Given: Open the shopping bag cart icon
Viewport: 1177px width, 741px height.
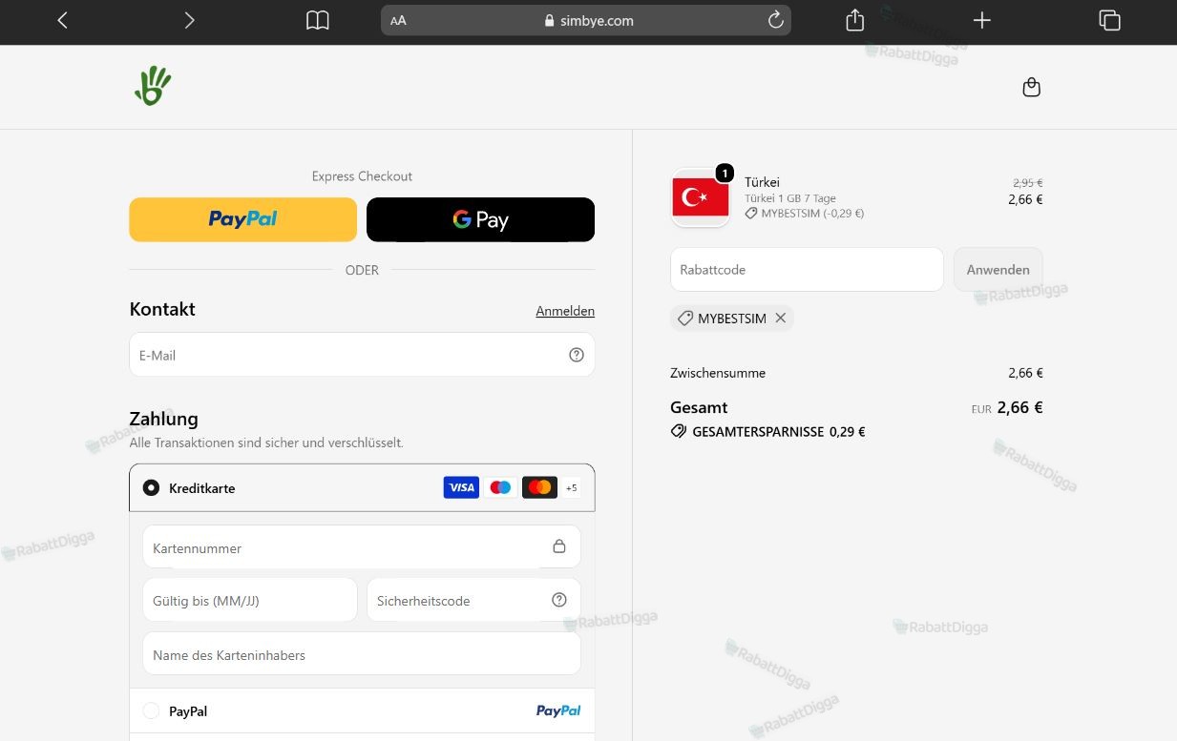Looking at the screenshot, I should (x=1031, y=88).
